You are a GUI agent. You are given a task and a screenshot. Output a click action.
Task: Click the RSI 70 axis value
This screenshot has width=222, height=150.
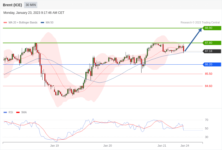(207, 120)
